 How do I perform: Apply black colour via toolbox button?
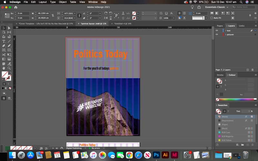coord(3,88)
